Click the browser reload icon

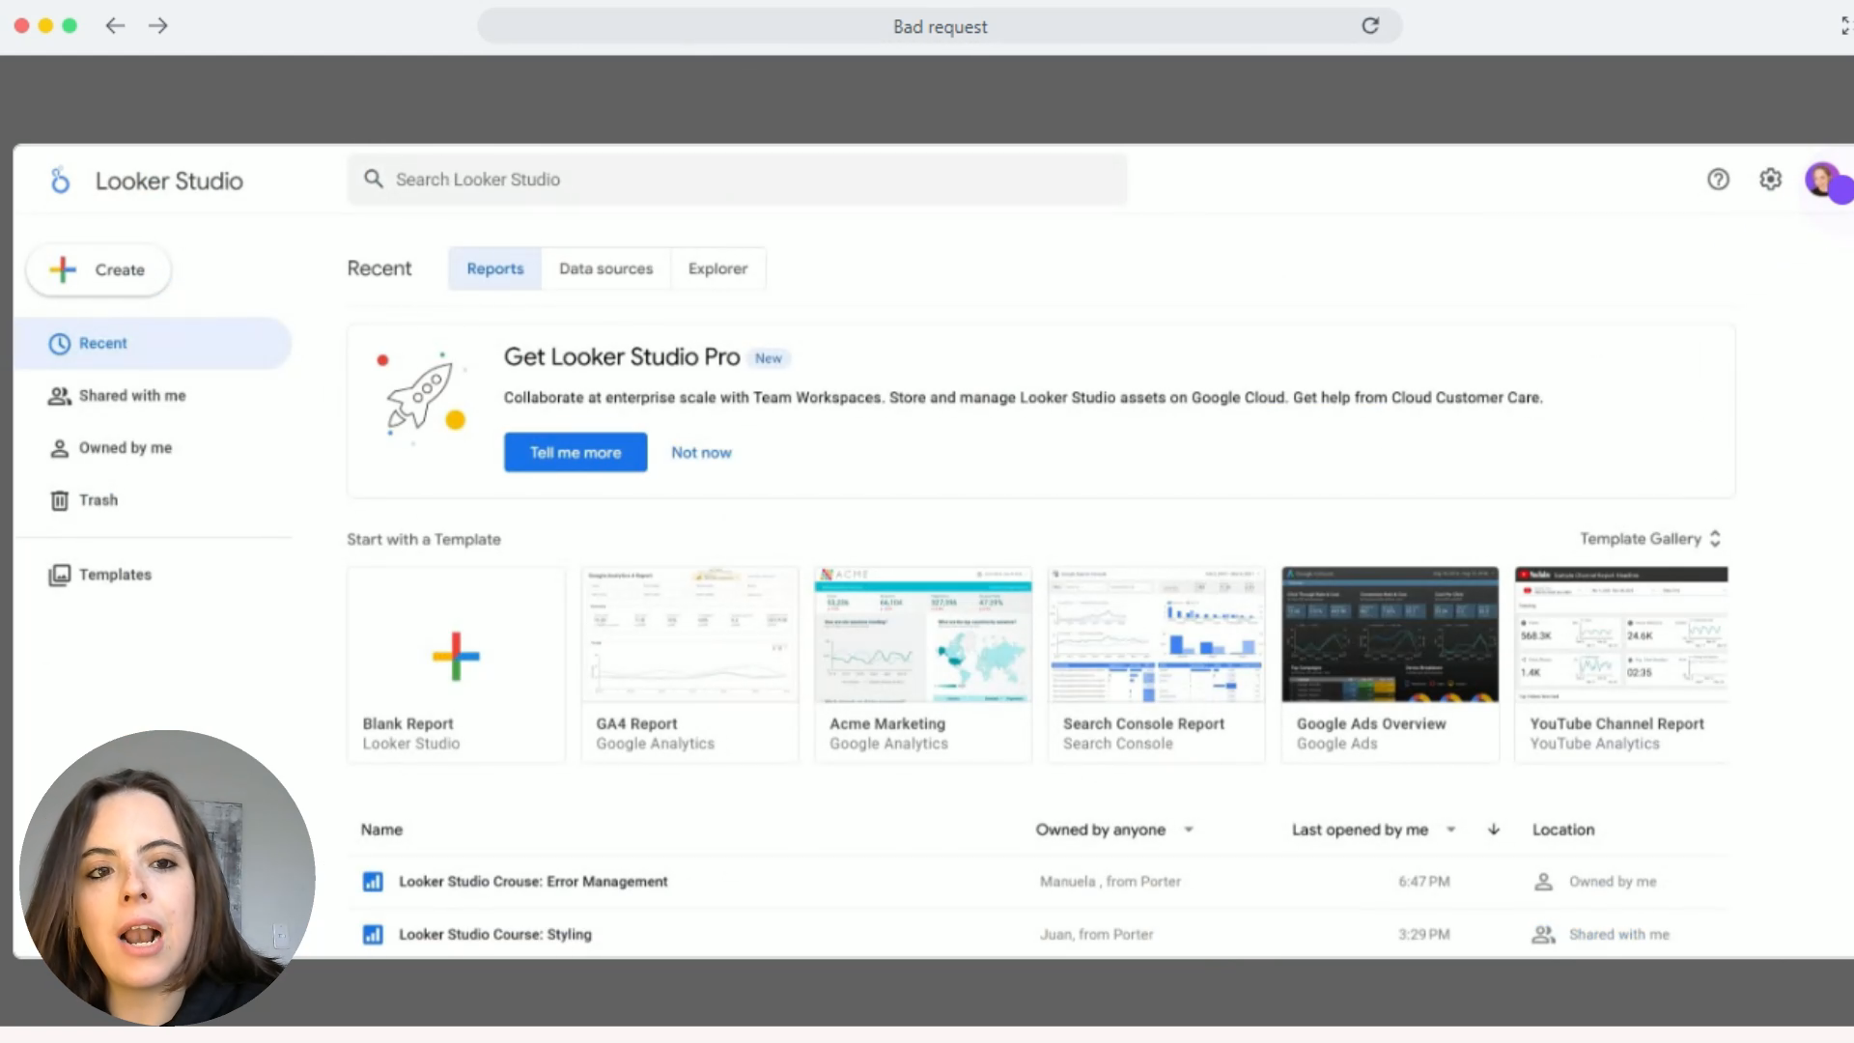(x=1370, y=26)
